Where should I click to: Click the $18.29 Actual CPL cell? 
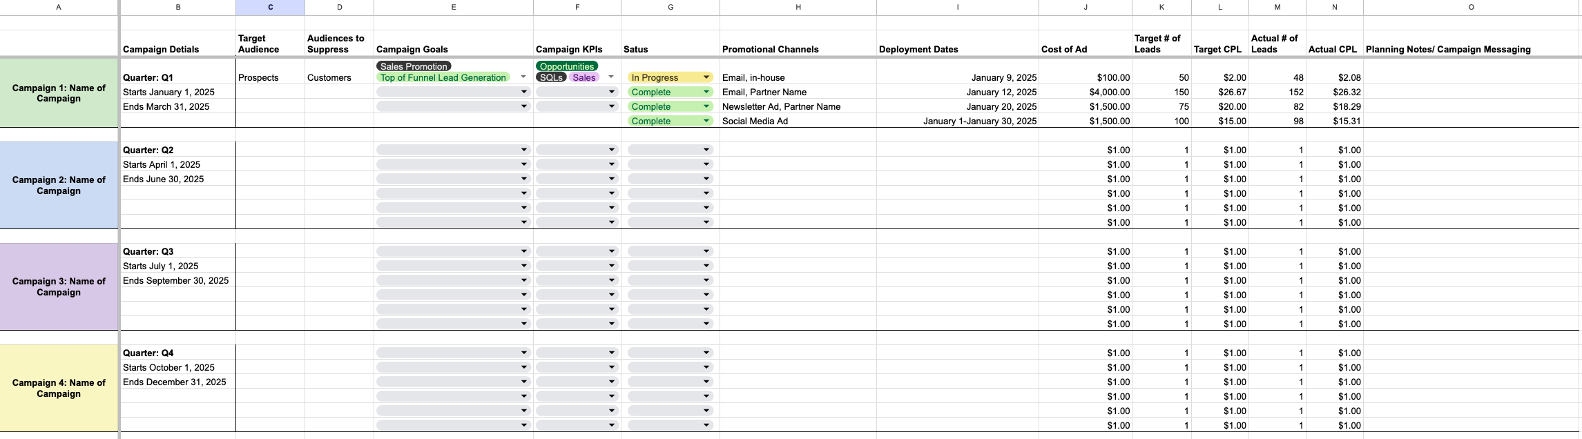1335,106
